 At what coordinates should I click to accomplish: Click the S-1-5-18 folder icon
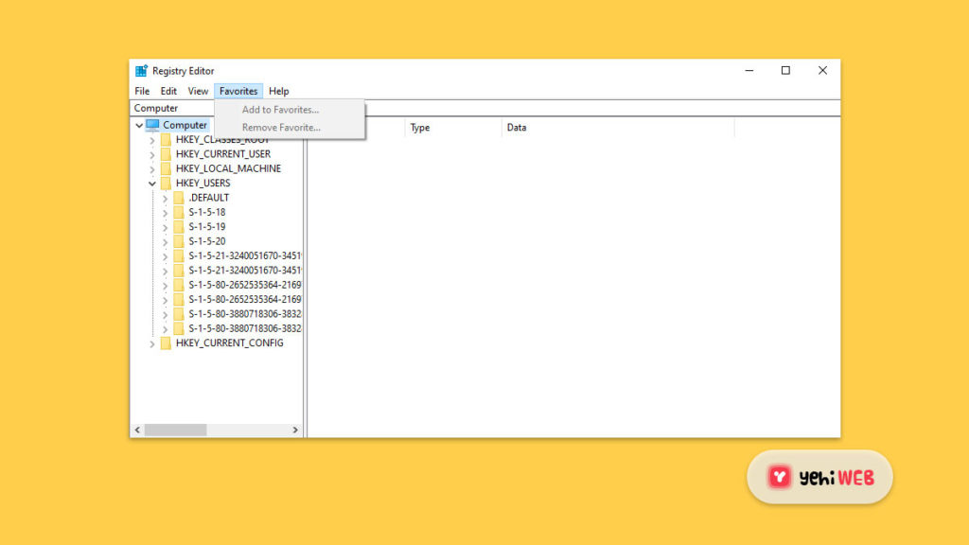coord(179,212)
